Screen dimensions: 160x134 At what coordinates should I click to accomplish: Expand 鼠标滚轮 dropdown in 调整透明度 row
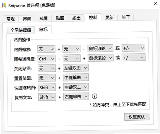pyautogui.click(x=101, y=58)
